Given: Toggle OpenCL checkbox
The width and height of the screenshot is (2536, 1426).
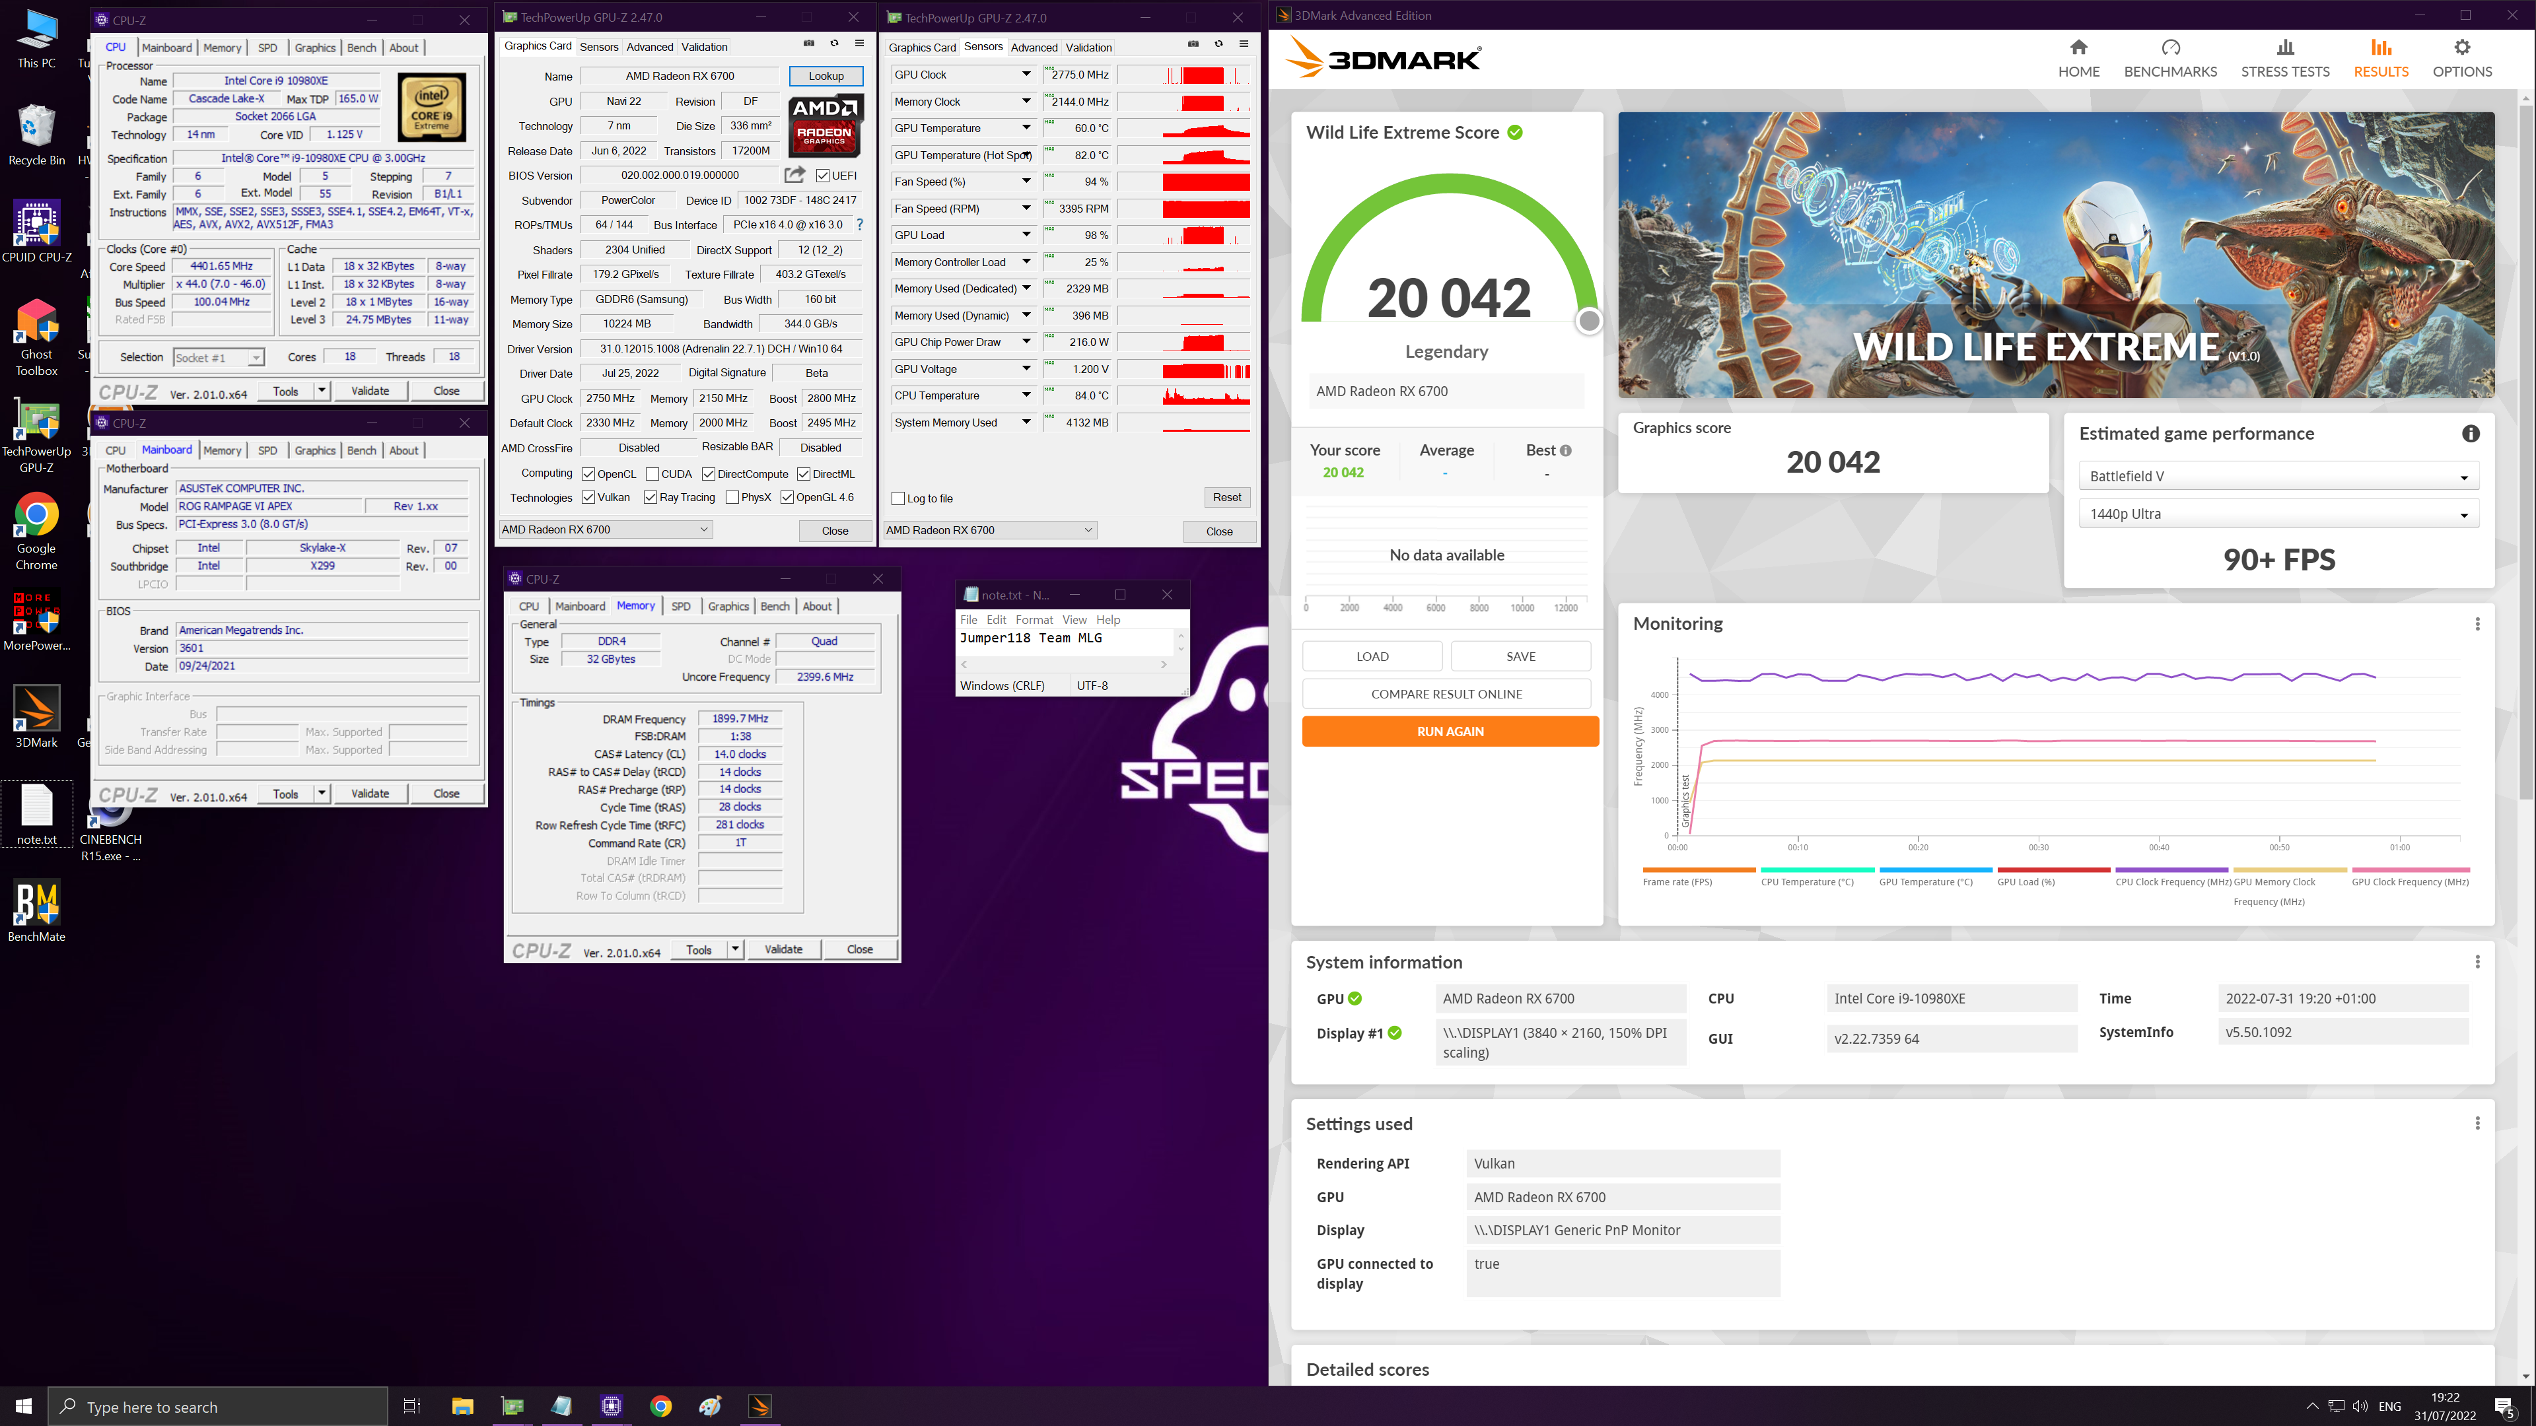Looking at the screenshot, I should tap(588, 473).
